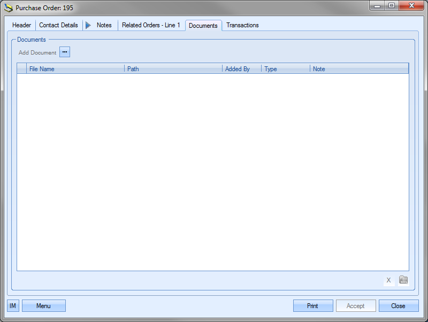
Task: Maximize the Purchase Order window
Action: click(x=392, y=5)
